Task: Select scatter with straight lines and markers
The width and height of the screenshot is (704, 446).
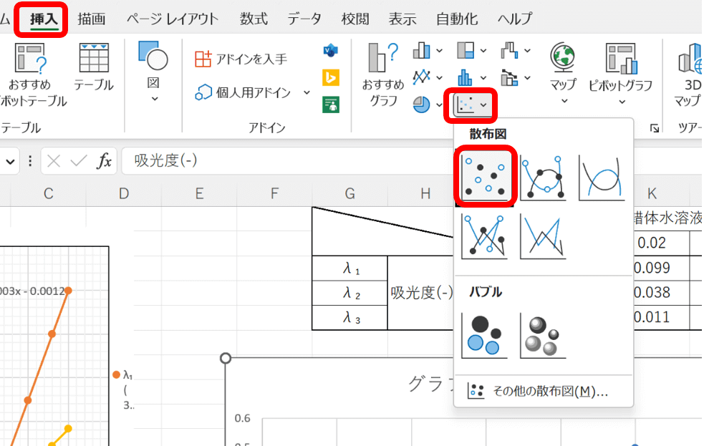Action: (x=485, y=236)
